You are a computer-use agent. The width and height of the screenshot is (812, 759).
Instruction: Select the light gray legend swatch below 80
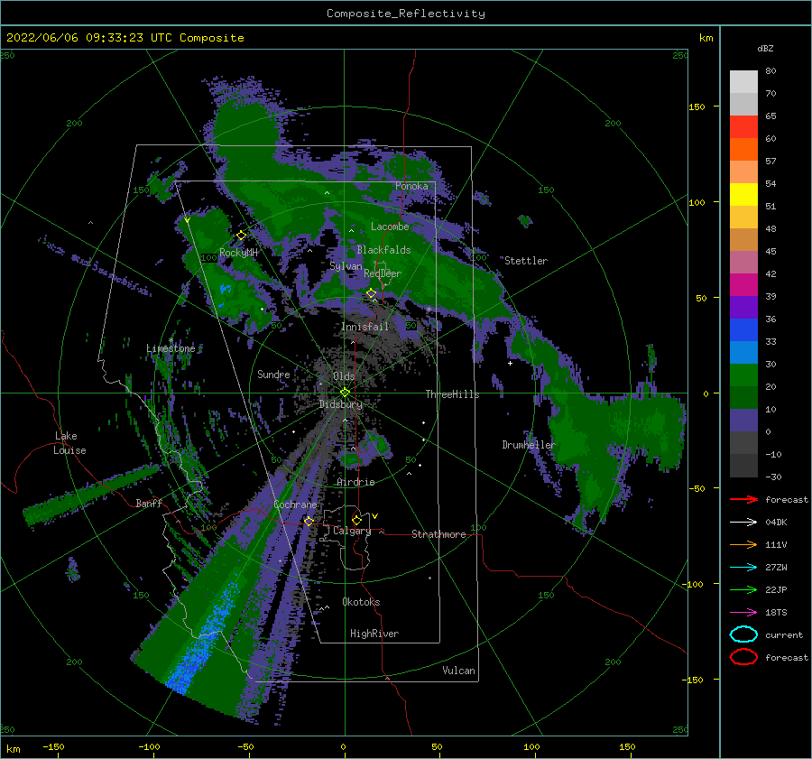click(743, 82)
